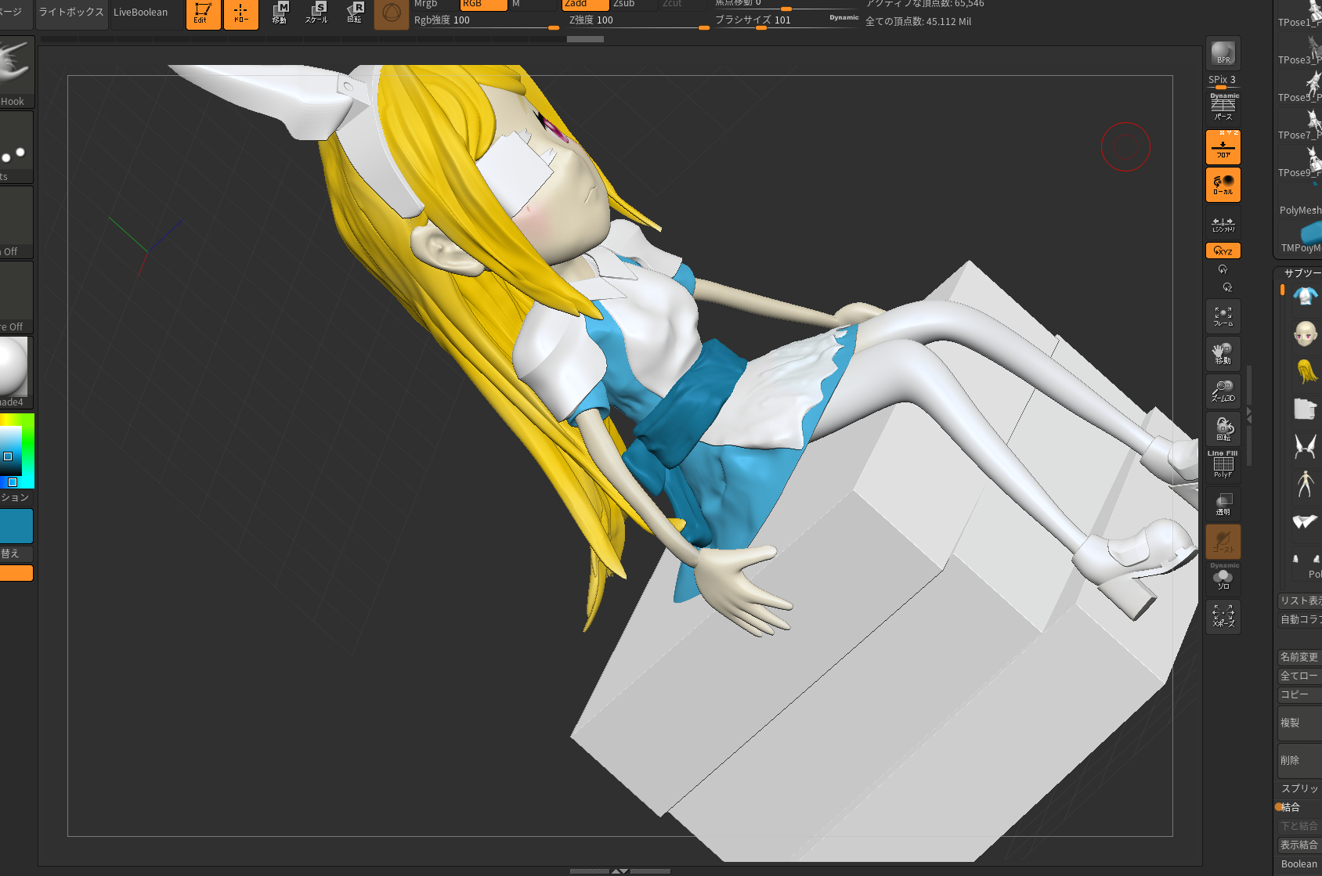This screenshot has width=1322, height=876.
Task: Select RGB channel button
Action: click(x=483, y=4)
